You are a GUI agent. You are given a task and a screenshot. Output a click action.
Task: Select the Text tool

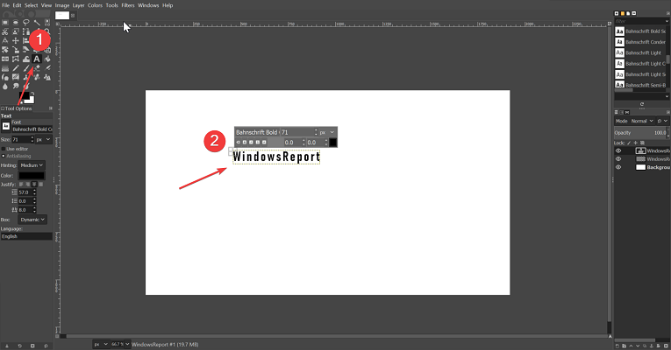(37, 59)
